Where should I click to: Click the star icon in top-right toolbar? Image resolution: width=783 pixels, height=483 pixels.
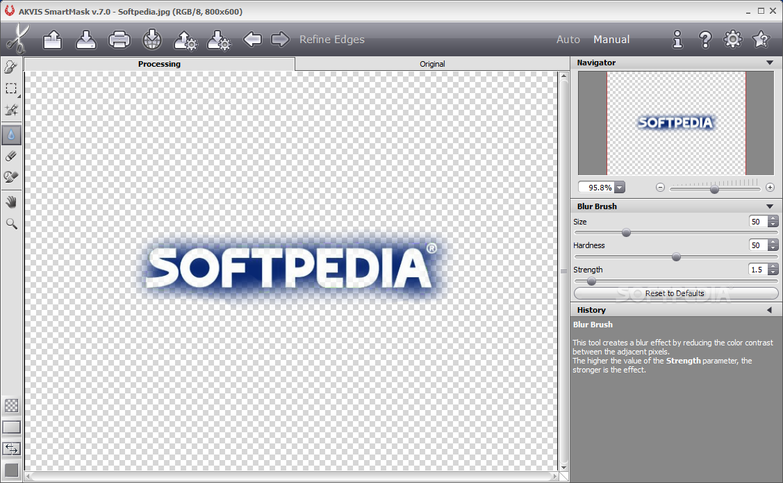coord(761,39)
